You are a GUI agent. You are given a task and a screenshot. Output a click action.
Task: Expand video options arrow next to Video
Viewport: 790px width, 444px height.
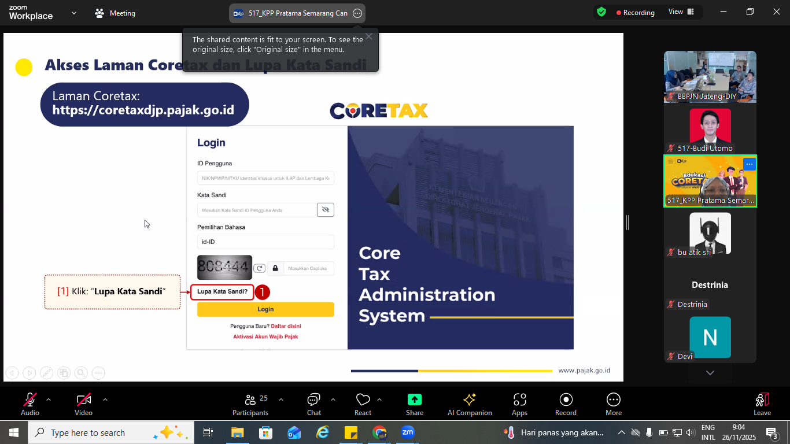pos(105,399)
